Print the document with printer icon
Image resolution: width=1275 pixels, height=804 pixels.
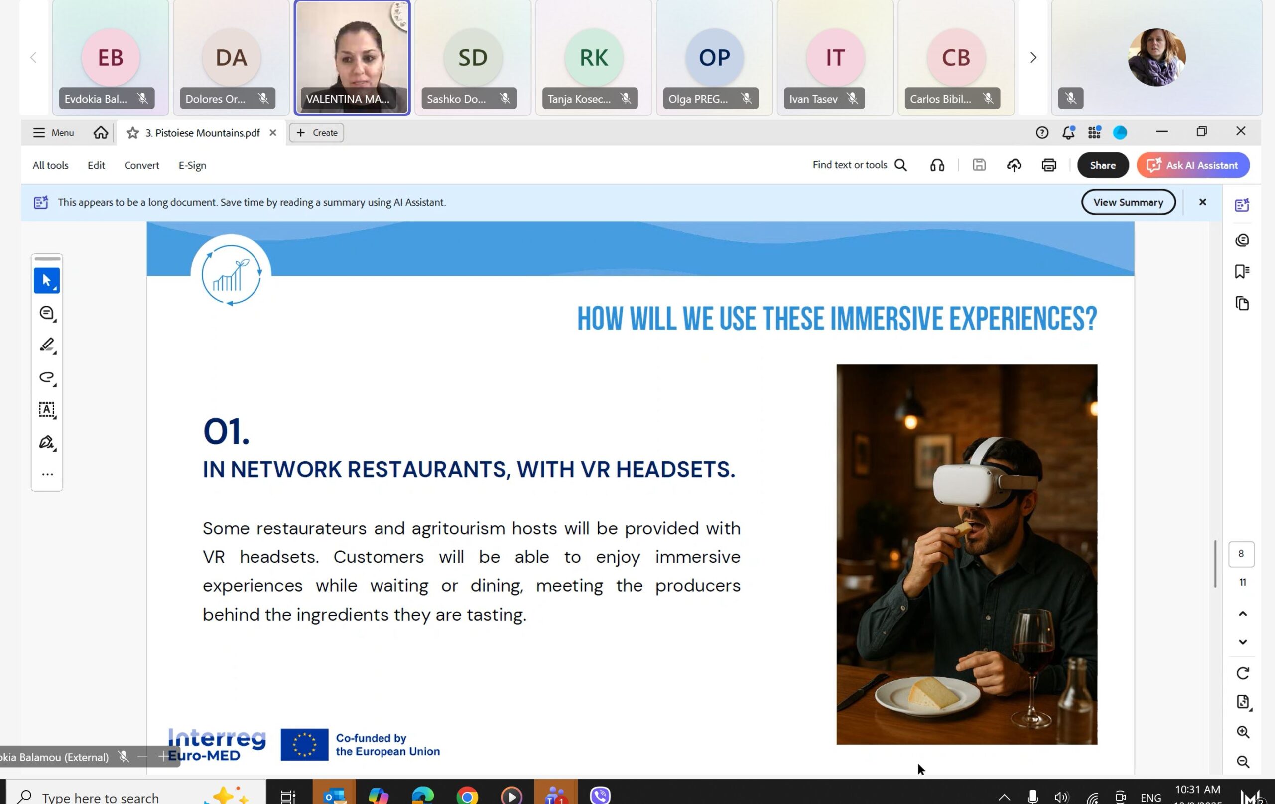1048,165
